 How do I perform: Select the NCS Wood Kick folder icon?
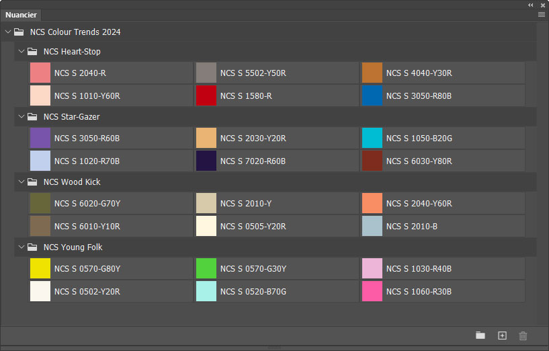[32, 182]
